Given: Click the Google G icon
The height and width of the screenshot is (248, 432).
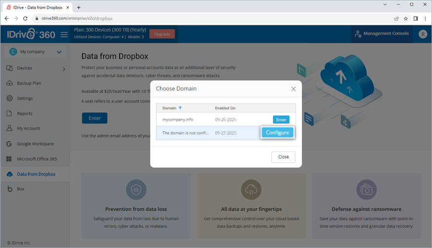Looking at the screenshot, I should (9, 144).
